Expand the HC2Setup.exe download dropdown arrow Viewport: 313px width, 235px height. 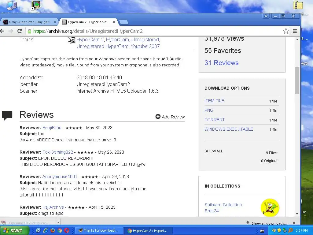click(58, 222)
